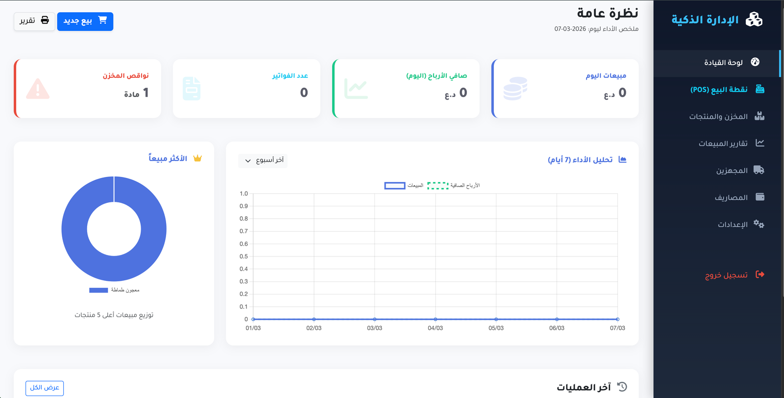This screenshot has height=398, width=784.
Task: Click عرض الكل button for recent operations
Action: [x=45, y=388]
